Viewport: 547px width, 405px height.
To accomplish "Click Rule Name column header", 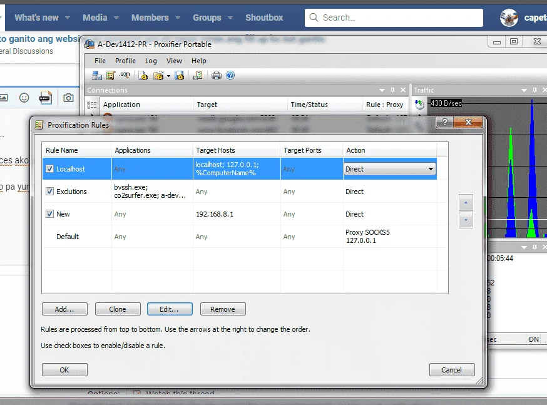I will pyautogui.click(x=77, y=150).
